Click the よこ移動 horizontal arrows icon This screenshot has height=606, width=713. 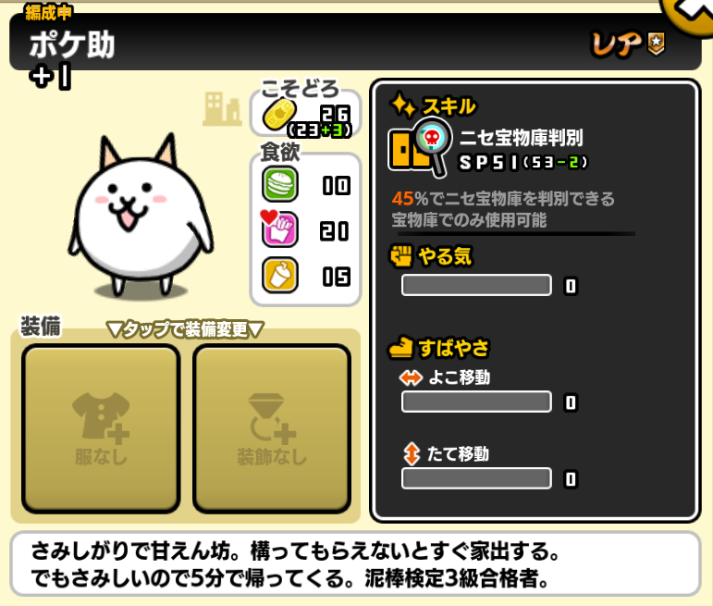[x=411, y=377]
